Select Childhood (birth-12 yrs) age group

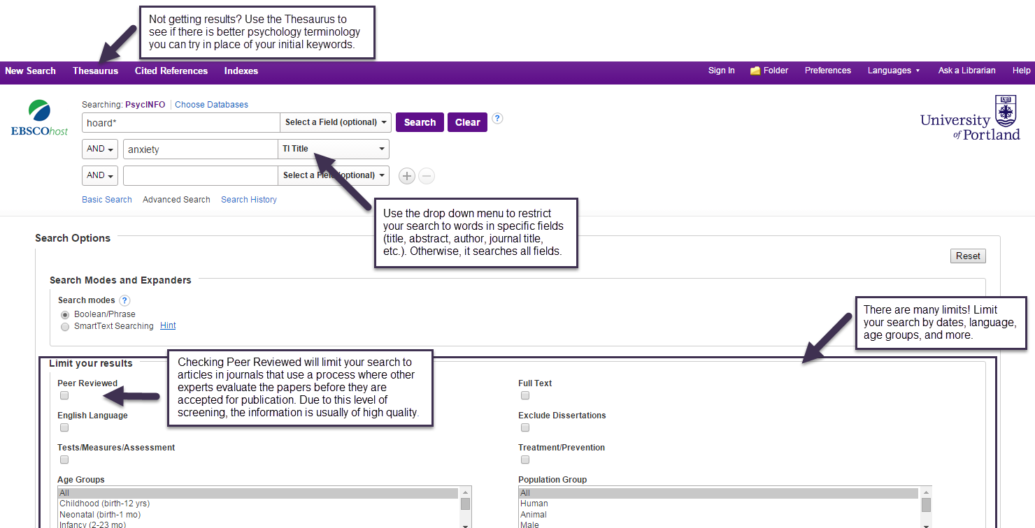257,504
